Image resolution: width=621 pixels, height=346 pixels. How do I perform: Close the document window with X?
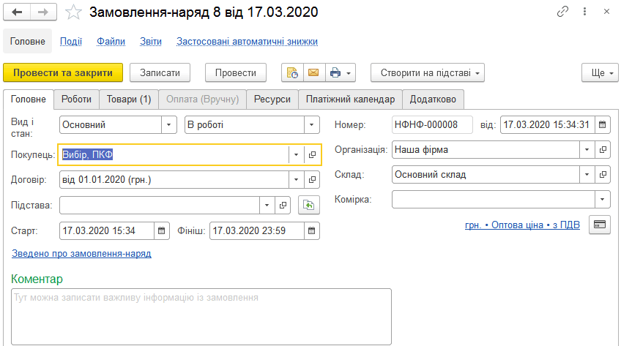pos(606,12)
